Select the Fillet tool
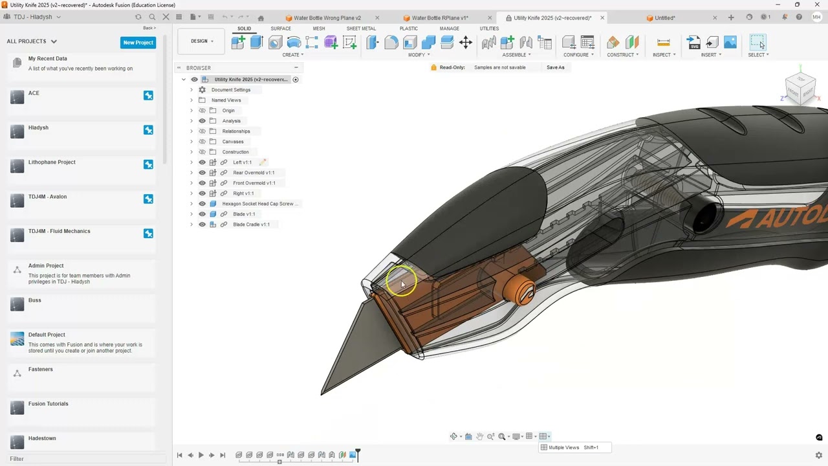 (x=391, y=43)
